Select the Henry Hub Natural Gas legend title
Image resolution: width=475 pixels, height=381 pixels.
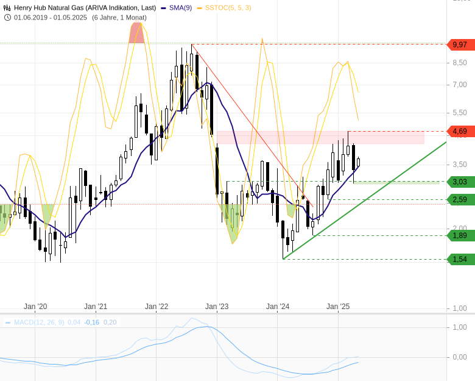[x=85, y=8]
